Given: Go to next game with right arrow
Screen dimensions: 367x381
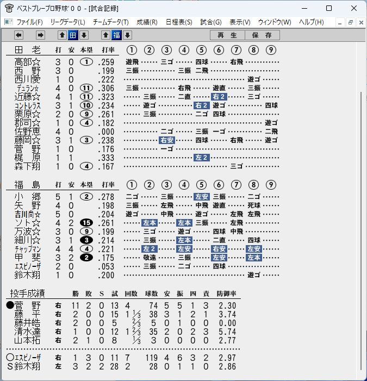Looking at the screenshot, I should 40,35.
